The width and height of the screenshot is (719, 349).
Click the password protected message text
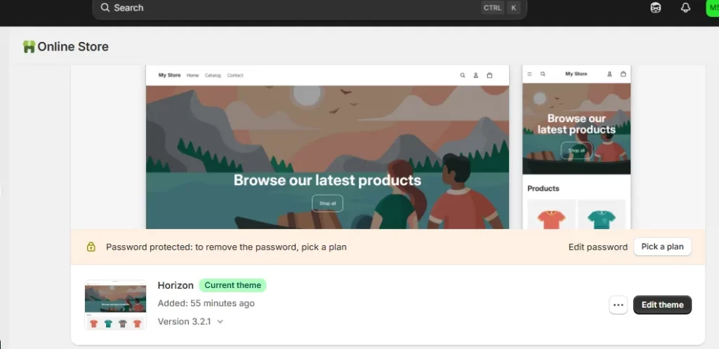226,247
